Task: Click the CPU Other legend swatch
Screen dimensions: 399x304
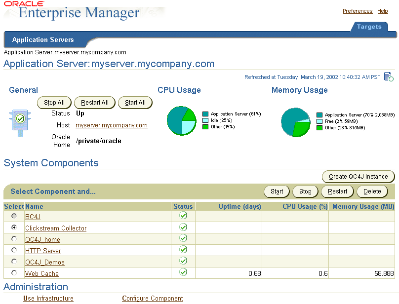Action: (205, 127)
